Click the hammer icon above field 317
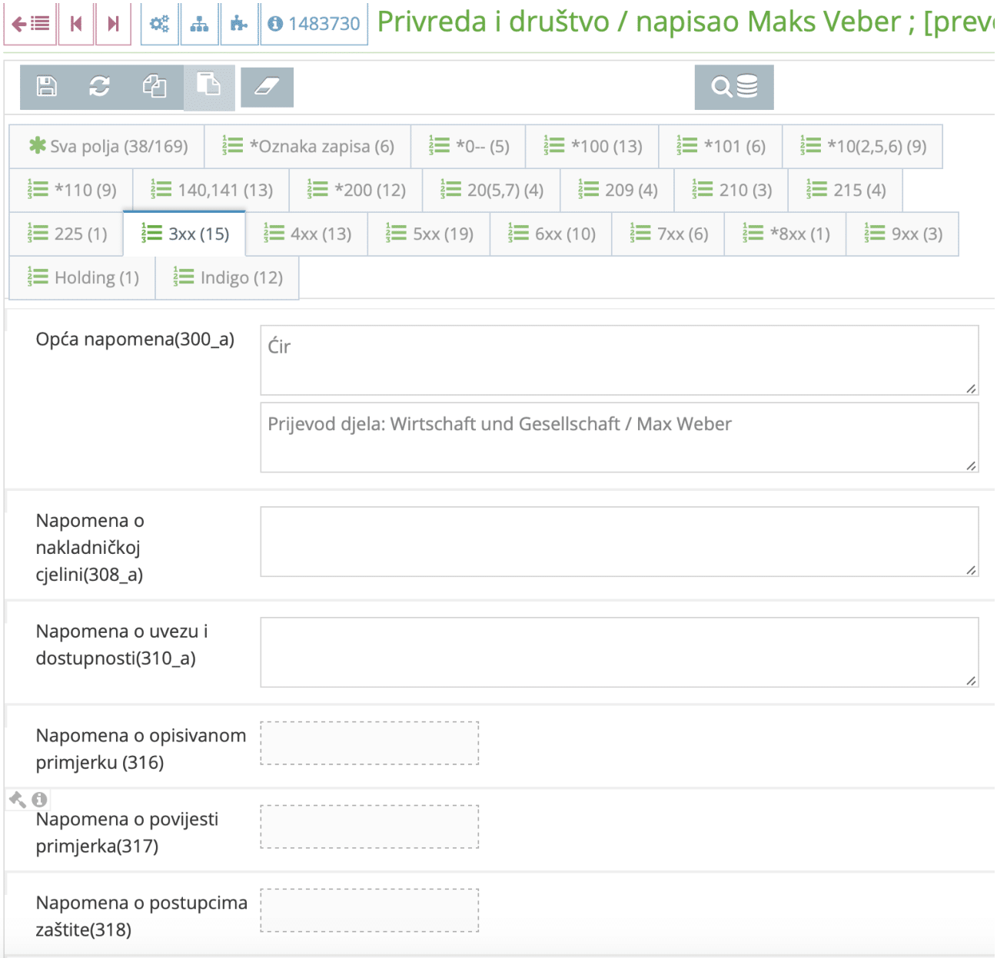Screen dimensions: 997x958 pyautogui.click(x=17, y=799)
